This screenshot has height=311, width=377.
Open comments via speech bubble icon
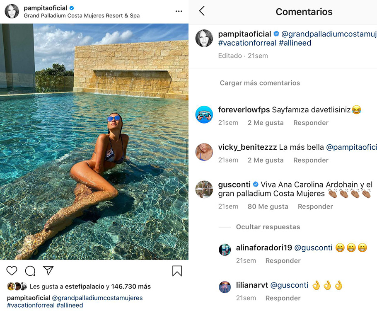(30, 271)
